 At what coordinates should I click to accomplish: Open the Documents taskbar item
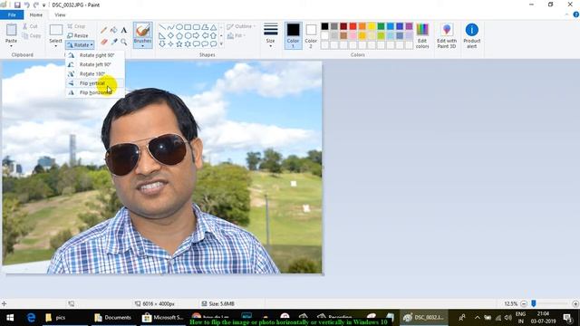pos(113,318)
